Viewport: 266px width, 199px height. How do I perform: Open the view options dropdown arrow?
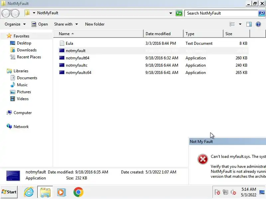(x=240, y=24)
